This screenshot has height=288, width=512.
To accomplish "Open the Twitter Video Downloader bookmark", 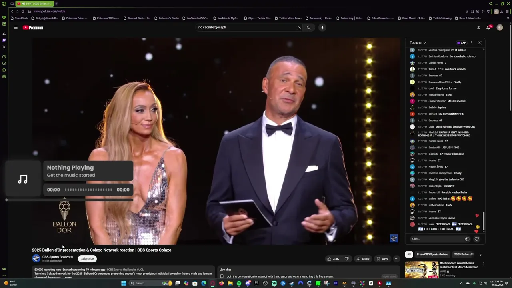I will [288, 18].
